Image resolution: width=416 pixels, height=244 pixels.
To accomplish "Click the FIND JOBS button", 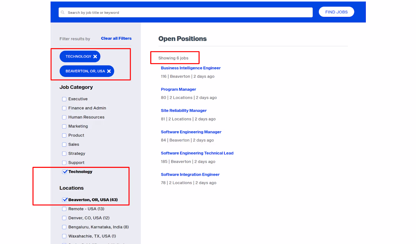I will tap(336, 12).
